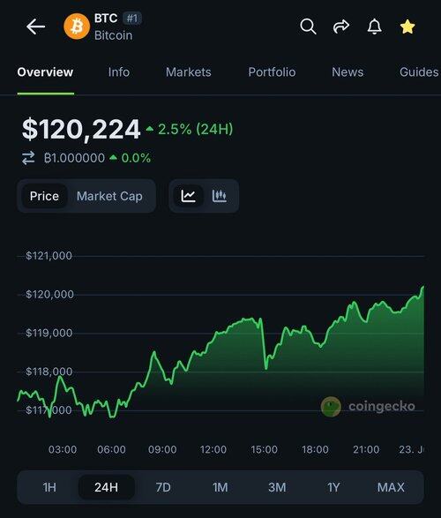
Task: Toggle the yellow favorite star
Action: click(x=407, y=26)
